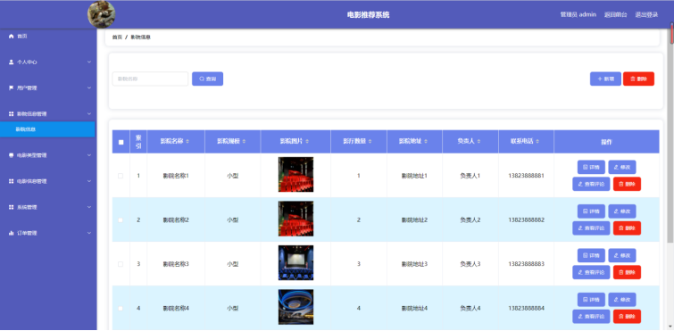The image size is (674, 331).
Task: Select the checkbox for 影院名称3 row
Action: [x=121, y=264]
